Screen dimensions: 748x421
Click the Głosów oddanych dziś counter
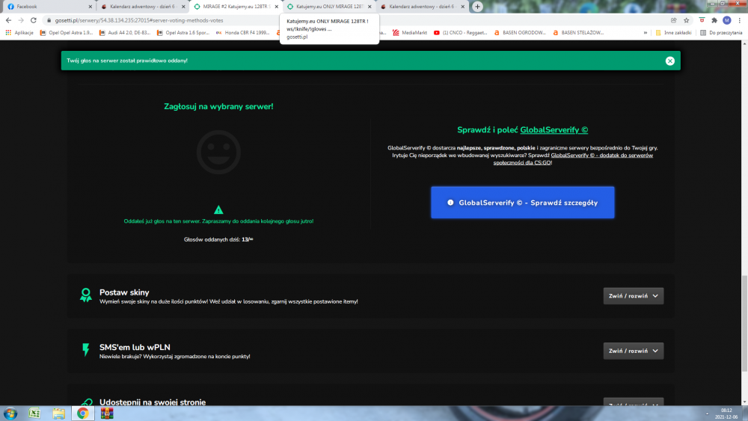tap(218, 239)
